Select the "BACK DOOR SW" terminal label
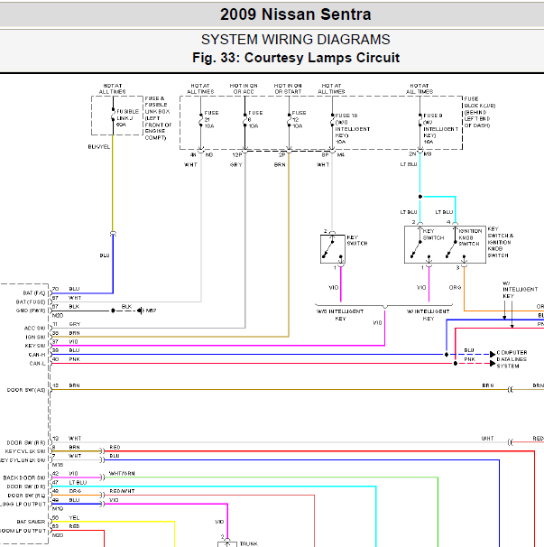544x547 pixels. pyautogui.click(x=24, y=477)
